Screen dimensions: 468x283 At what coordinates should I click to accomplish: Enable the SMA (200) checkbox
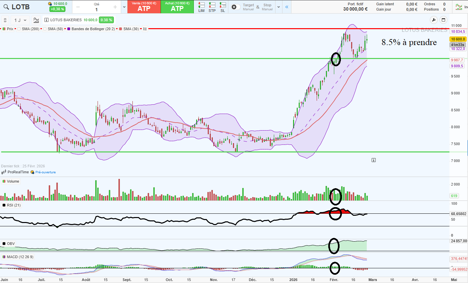point(19,29)
